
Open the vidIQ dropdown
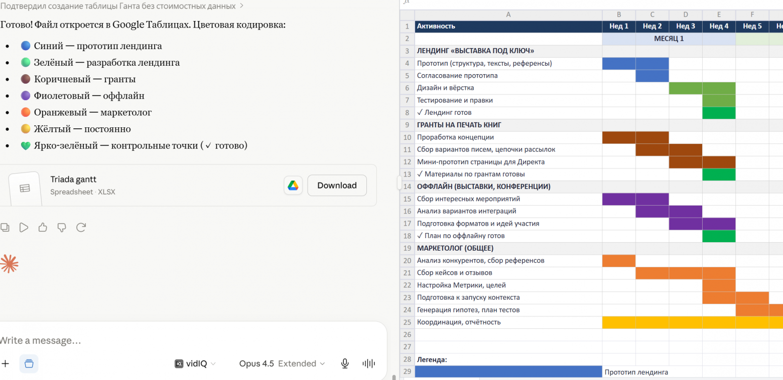click(x=195, y=363)
